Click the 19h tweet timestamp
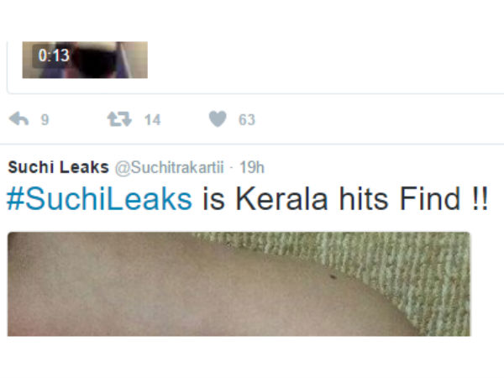 (x=254, y=166)
